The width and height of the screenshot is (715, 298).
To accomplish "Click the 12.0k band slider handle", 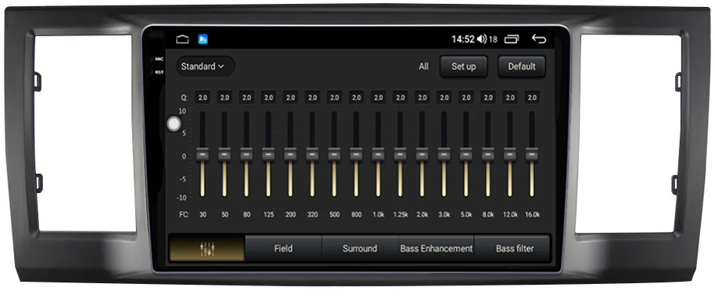I will click(510, 154).
